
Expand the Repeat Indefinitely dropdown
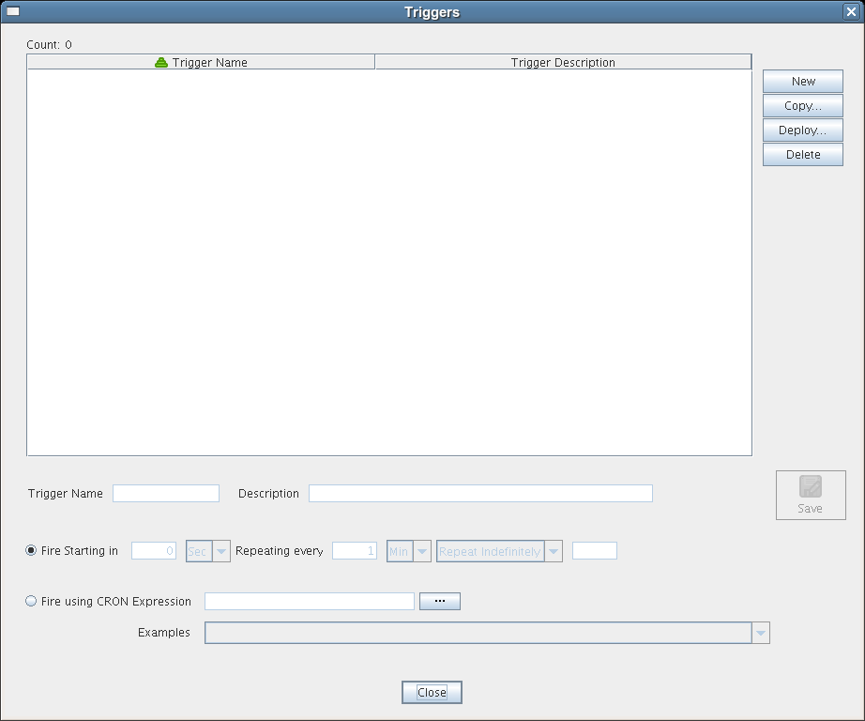(499, 551)
